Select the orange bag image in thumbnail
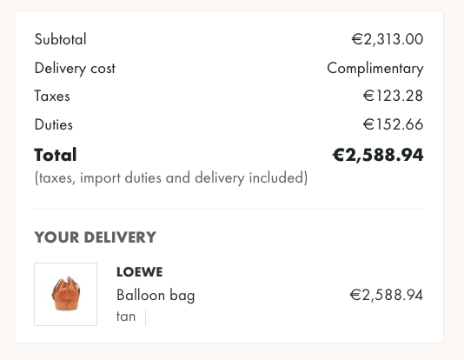The height and width of the screenshot is (360, 464). [66, 294]
